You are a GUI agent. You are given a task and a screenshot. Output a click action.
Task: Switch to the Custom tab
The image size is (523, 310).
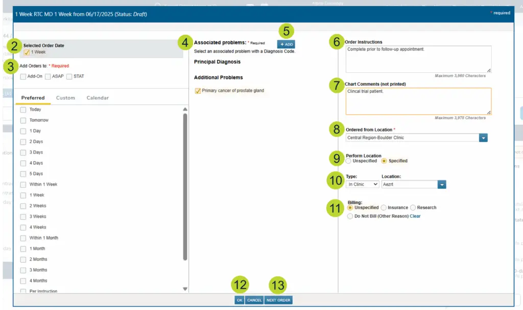tap(65, 98)
